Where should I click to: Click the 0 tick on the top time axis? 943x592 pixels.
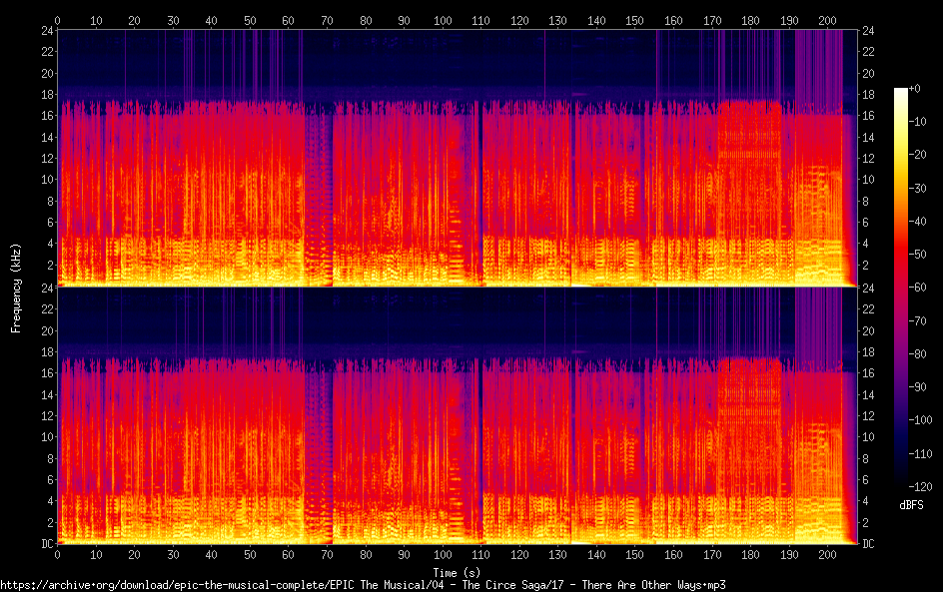57,20
